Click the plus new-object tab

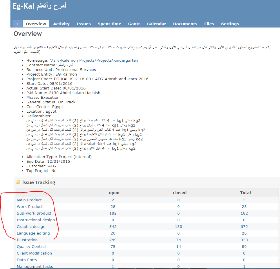coord(17,24)
